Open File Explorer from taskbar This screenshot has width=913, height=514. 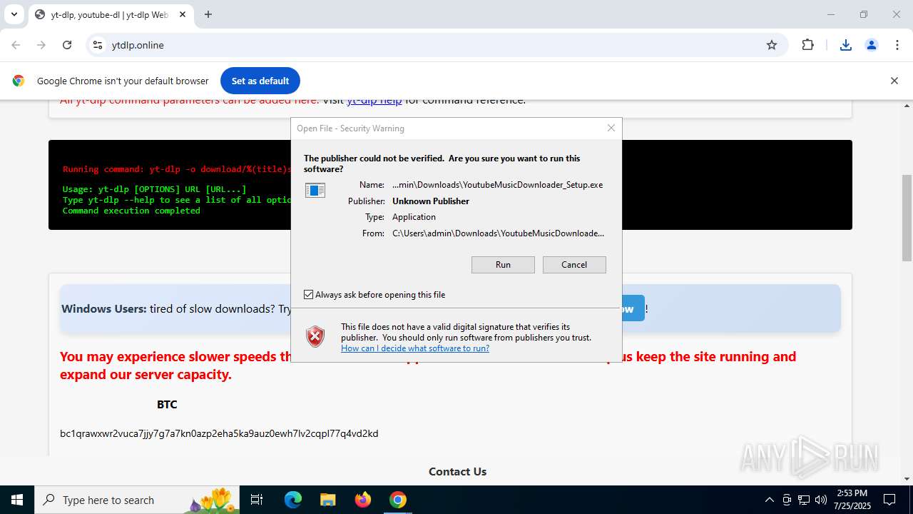pos(327,500)
